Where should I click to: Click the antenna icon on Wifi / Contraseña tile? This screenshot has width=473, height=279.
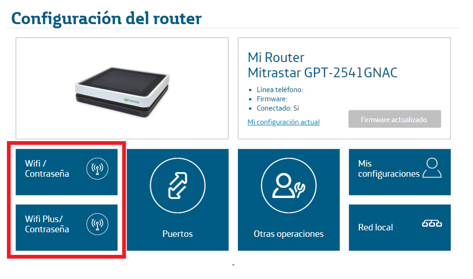coord(97,169)
